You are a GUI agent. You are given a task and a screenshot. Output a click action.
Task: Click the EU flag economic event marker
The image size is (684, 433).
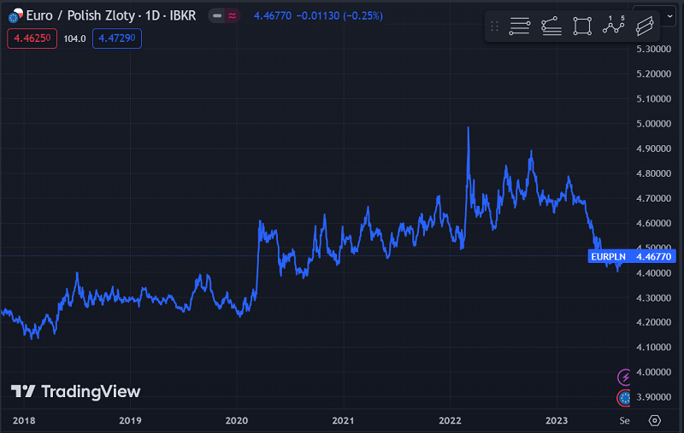(x=625, y=397)
